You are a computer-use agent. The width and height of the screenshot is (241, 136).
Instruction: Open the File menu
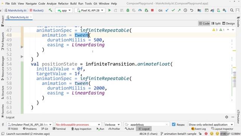click(8, 3)
